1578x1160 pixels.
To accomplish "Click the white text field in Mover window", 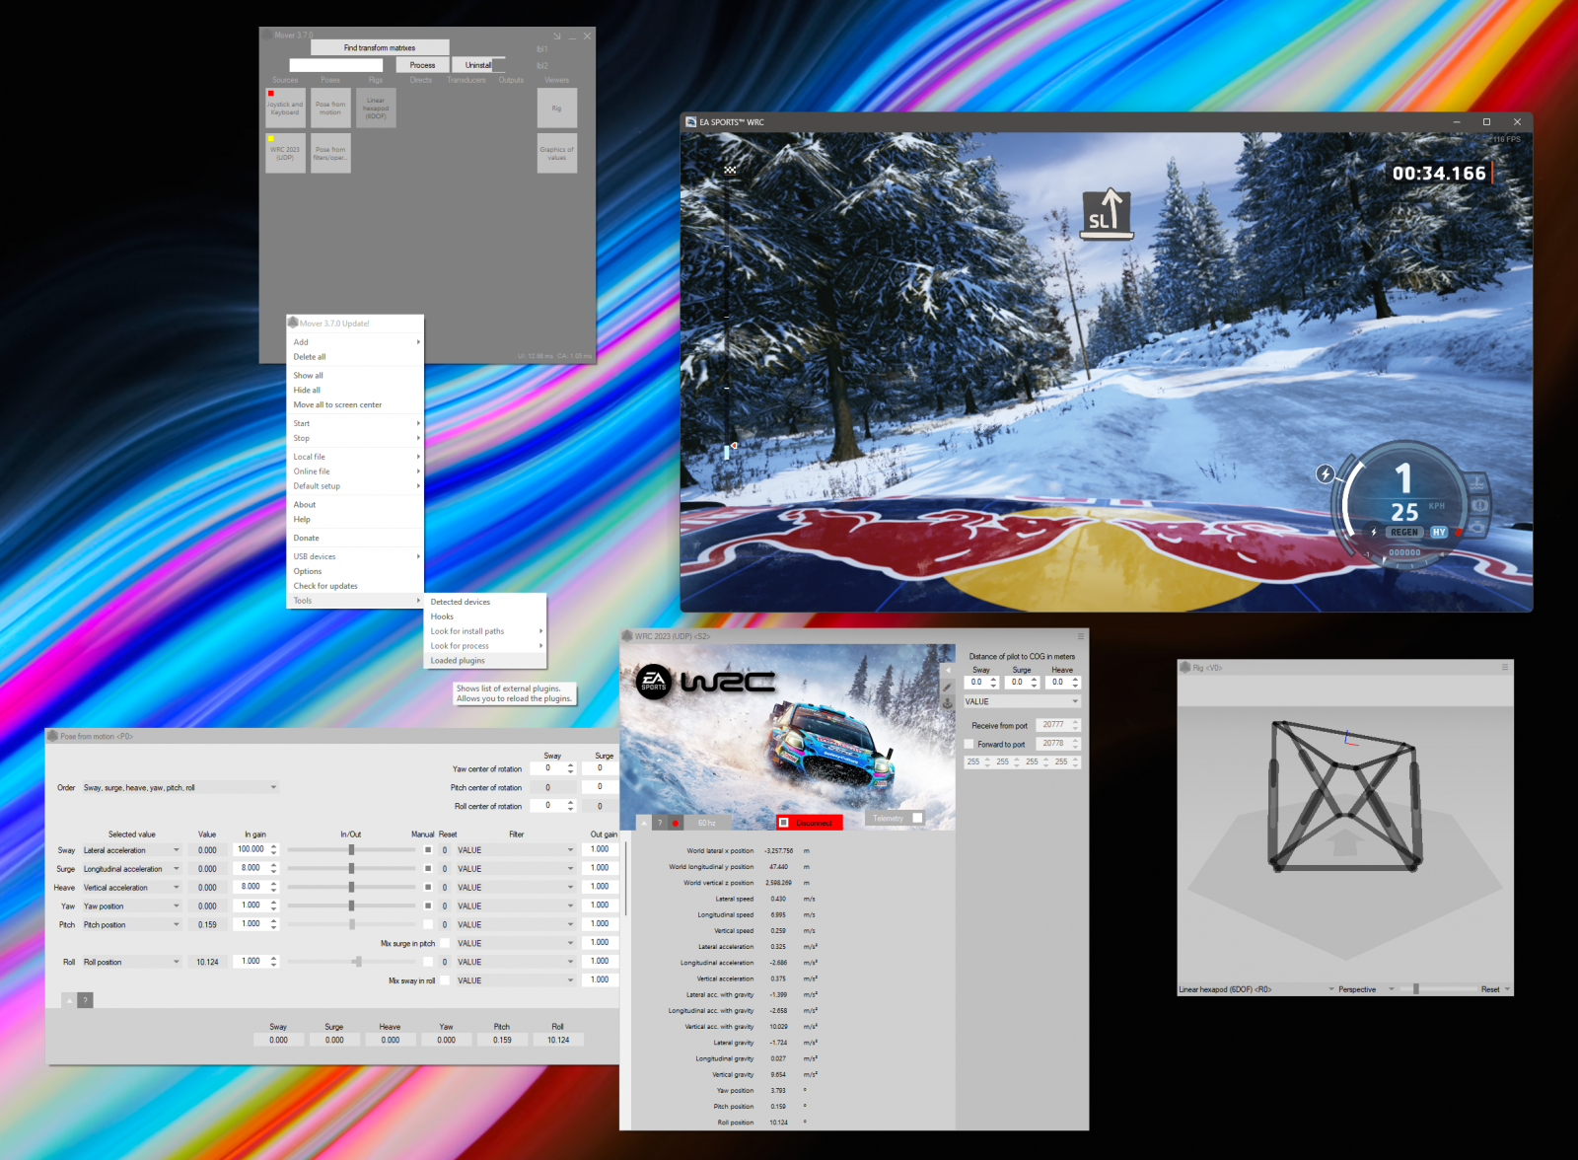I will [x=335, y=65].
